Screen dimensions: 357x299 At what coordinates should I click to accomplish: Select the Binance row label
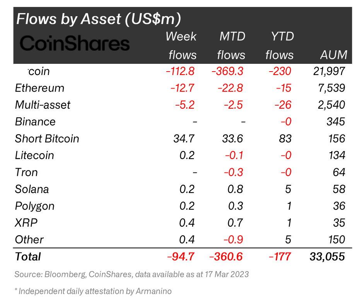35,121
